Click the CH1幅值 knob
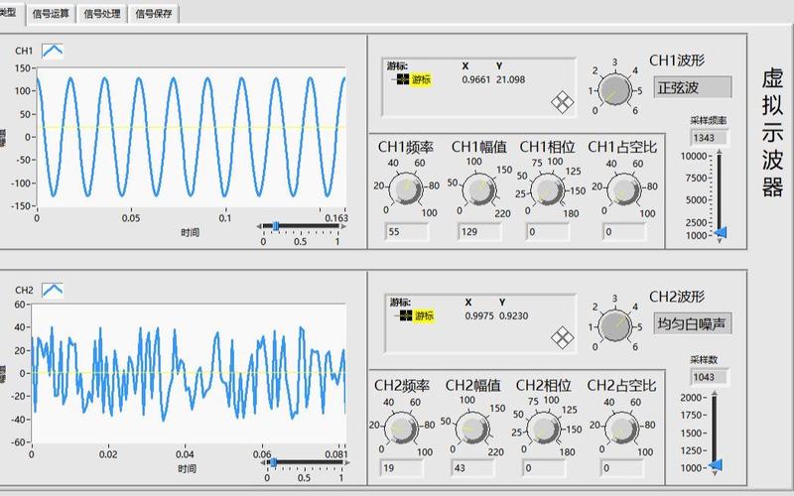The image size is (794, 496). click(x=479, y=190)
